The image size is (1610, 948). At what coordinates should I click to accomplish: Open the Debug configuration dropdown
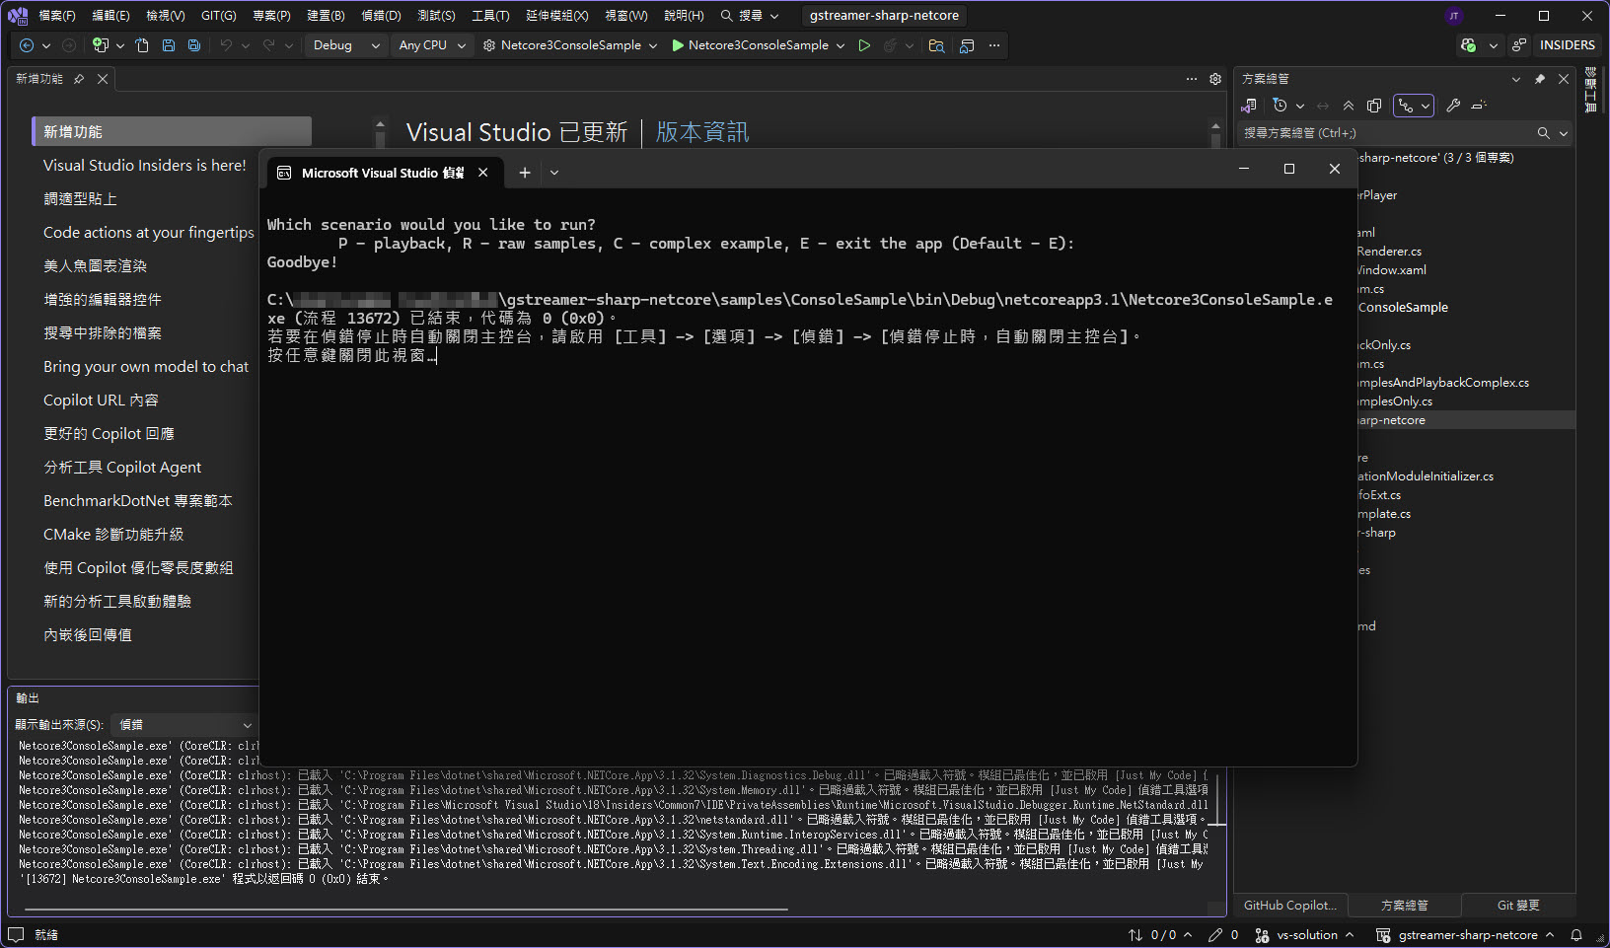click(x=345, y=45)
